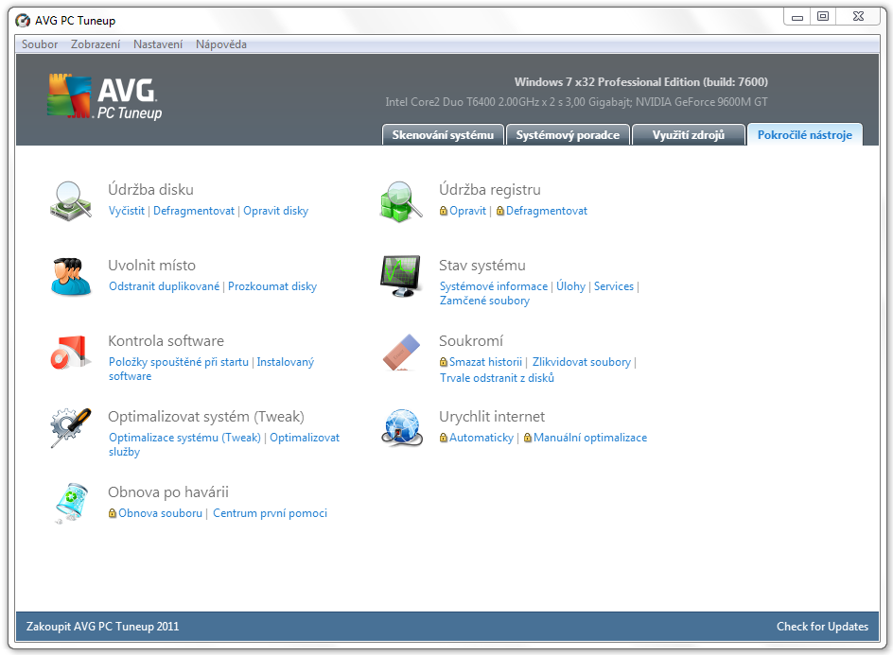Click the Urychlit internet heading
The height and width of the screenshot is (655, 893).
[492, 417]
